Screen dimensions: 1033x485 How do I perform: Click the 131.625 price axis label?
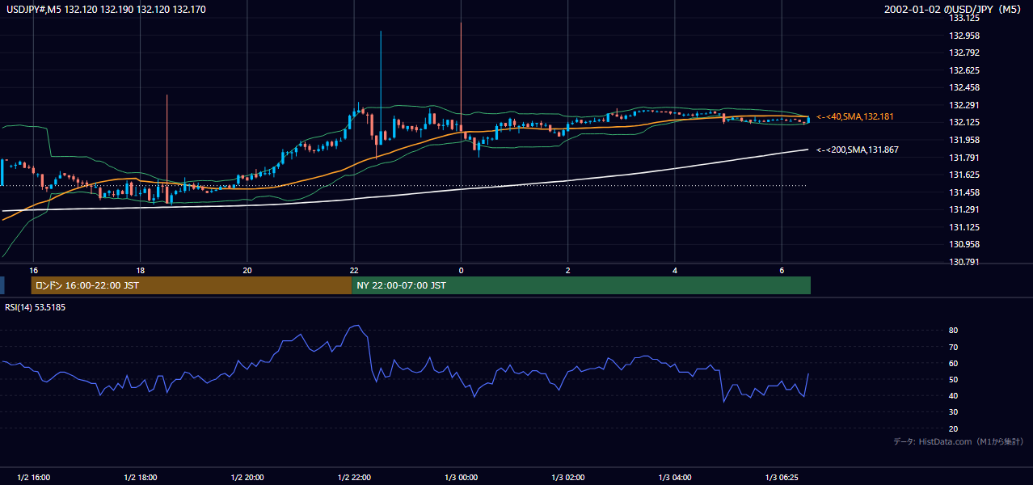pyautogui.click(x=963, y=175)
